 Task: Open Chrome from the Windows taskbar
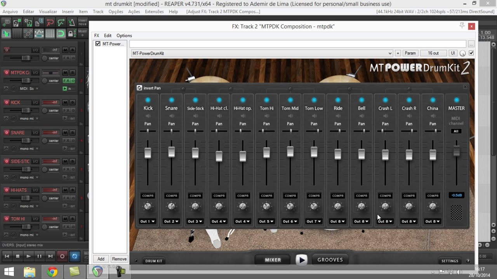point(52,272)
